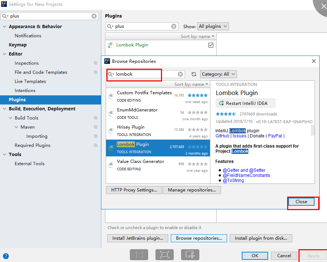Viewport: 327px width, 262px height.
Task: Click Browse repositories button
Action: tap(199, 238)
